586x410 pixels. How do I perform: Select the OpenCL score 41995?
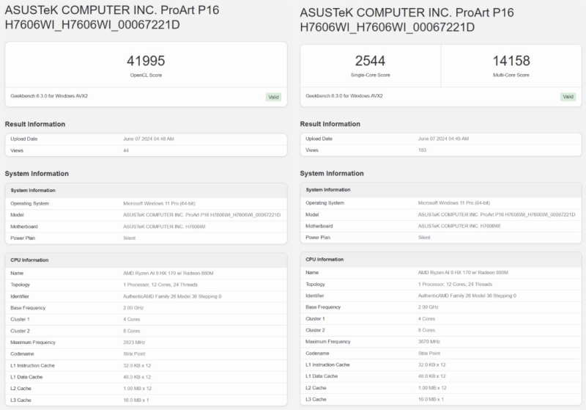point(145,61)
